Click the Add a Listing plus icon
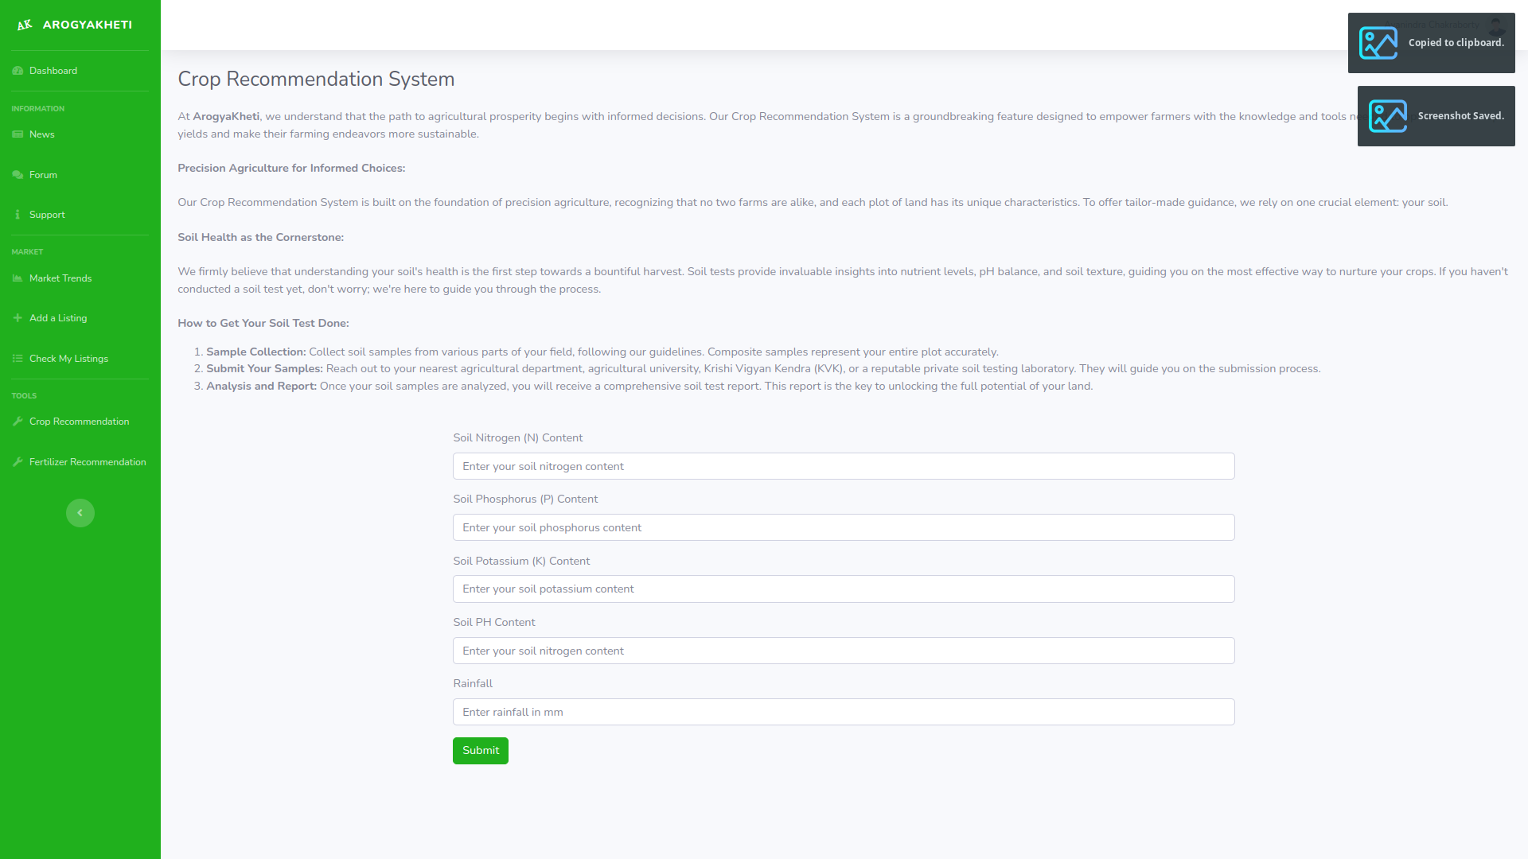Viewport: 1528px width, 859px height. point(18,318)
